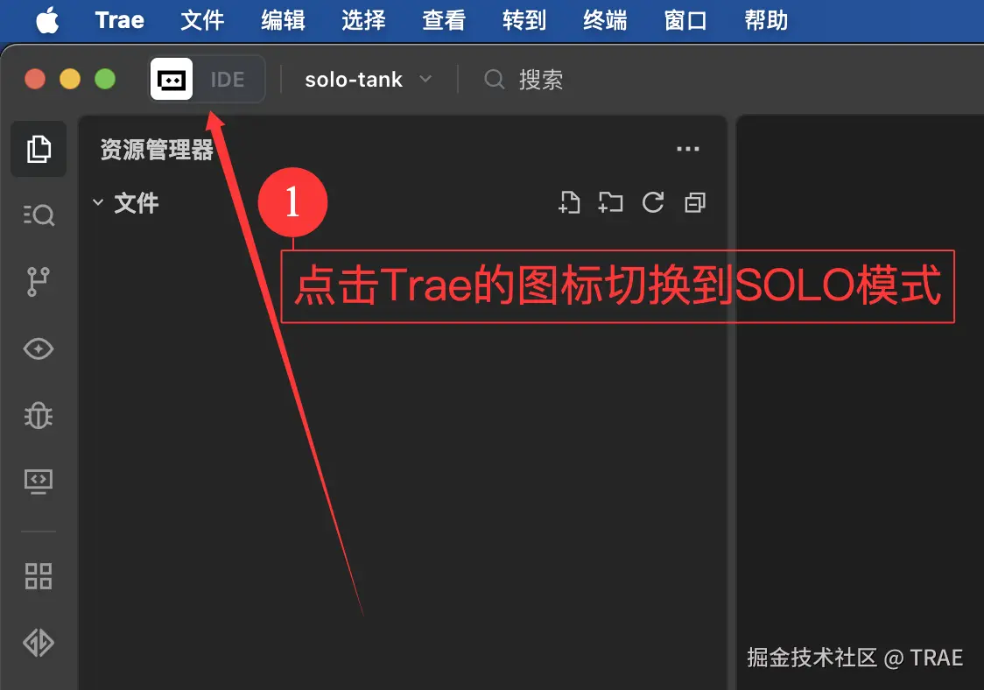Collapse the 文件 section chevron
The image size is (984, 690).
[x=98, y=202]
